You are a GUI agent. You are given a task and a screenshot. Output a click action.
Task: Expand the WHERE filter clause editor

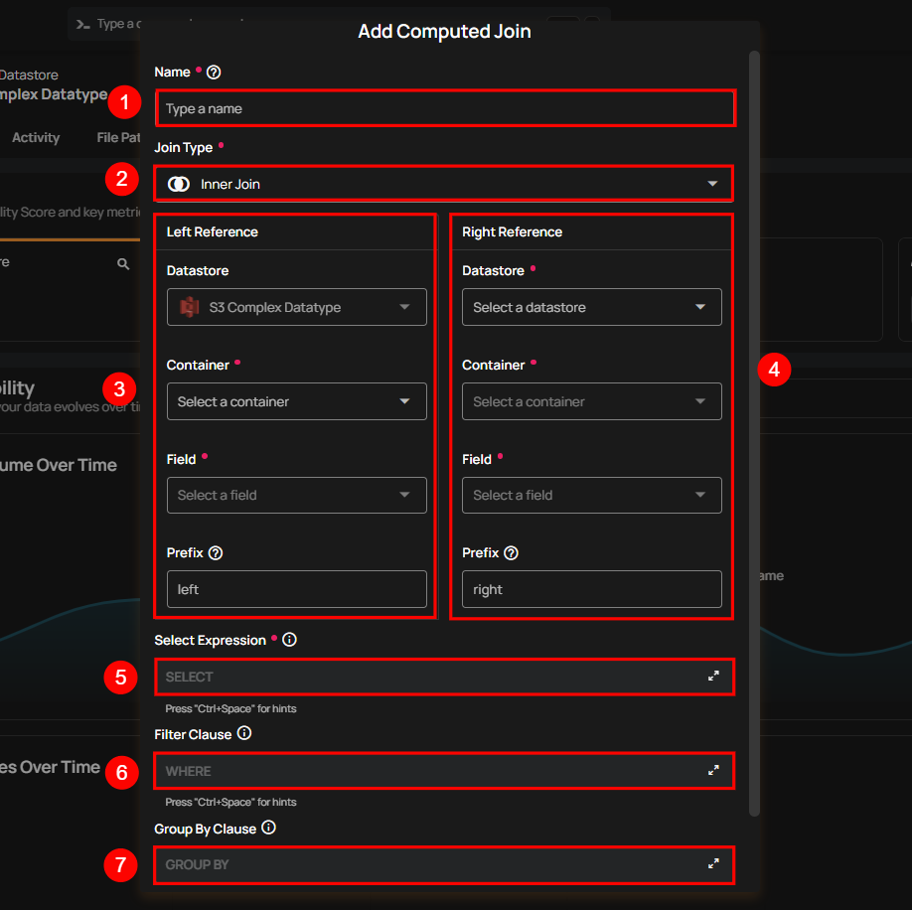click(713, 771)
